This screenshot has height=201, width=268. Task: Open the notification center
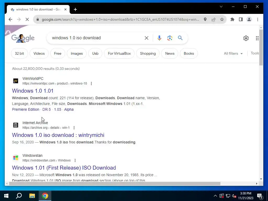260,196
